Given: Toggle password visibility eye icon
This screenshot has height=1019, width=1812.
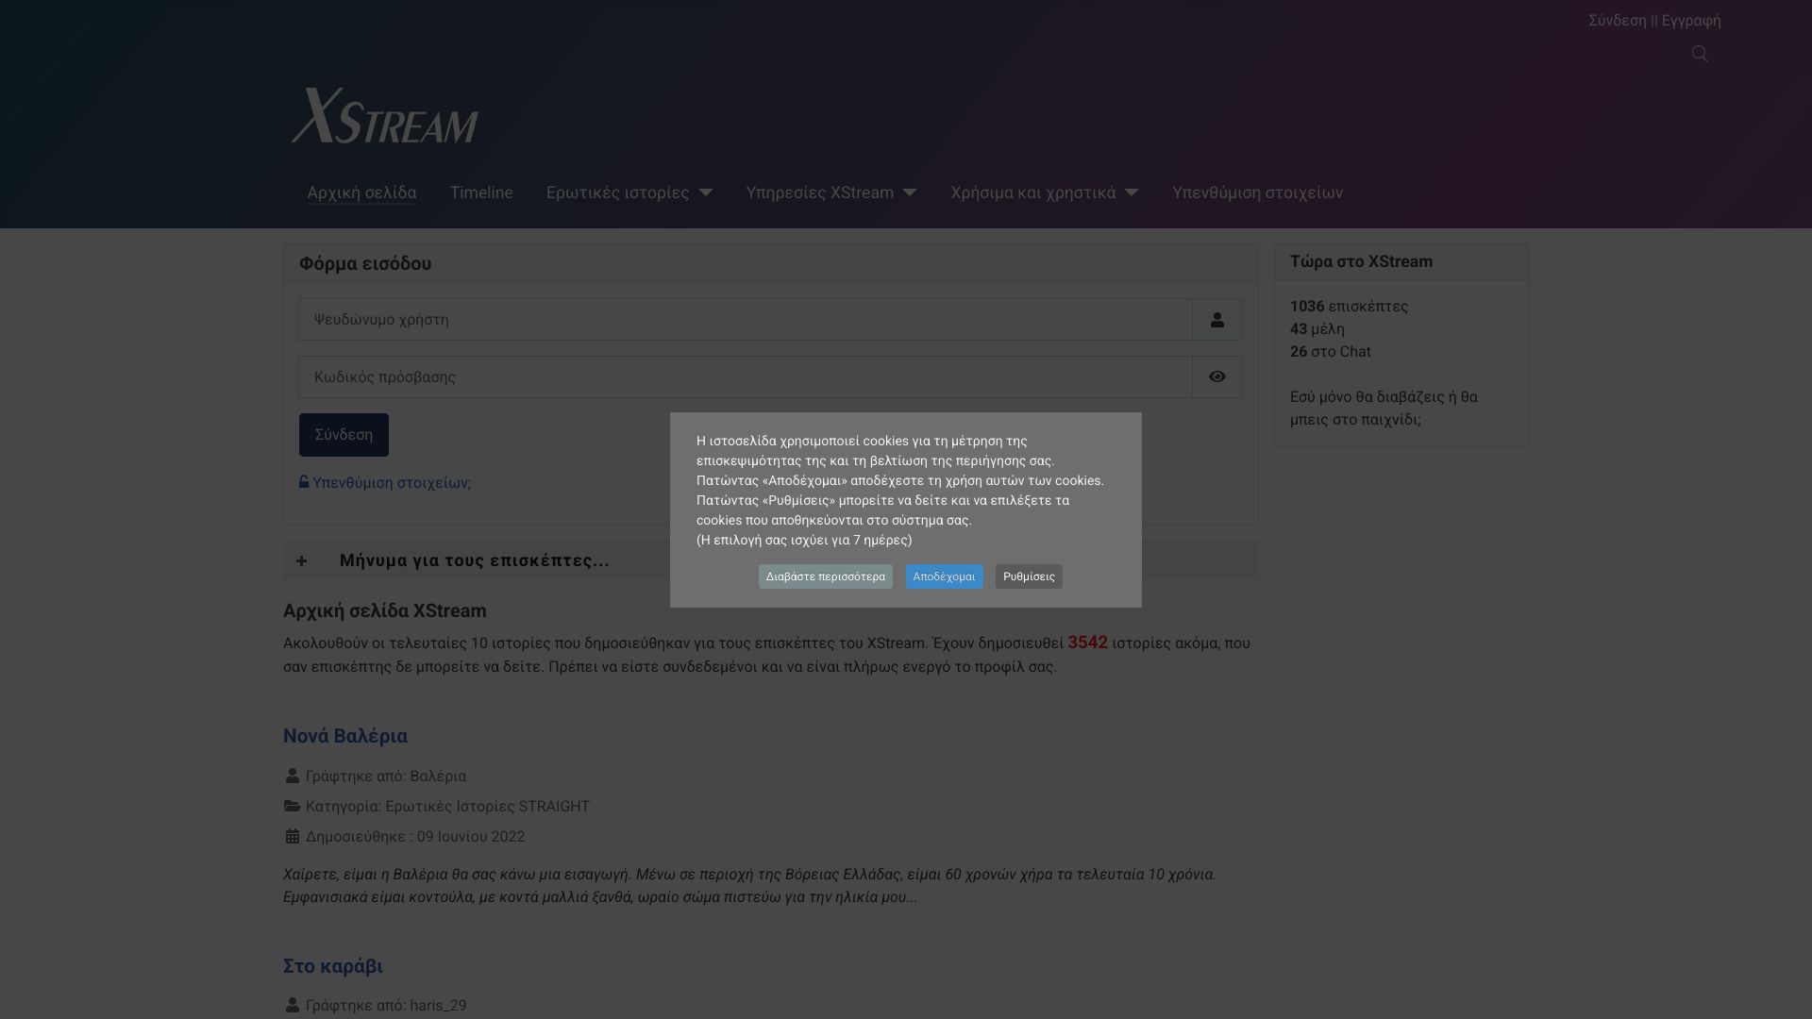Looking at the screenshot, I should pyautogui.click(x=1216, y=377).
